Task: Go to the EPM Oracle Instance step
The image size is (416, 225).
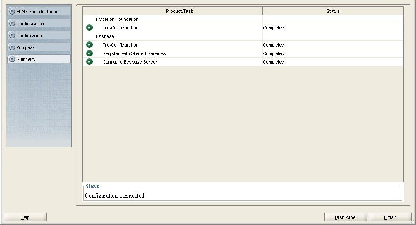Action: tap(39, 12)
